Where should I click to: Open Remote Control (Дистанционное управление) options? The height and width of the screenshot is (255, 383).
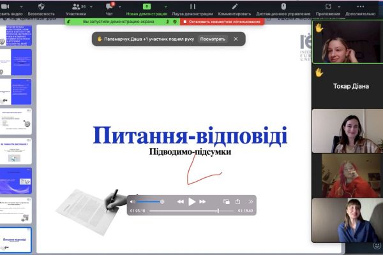[x=282, y=8]
